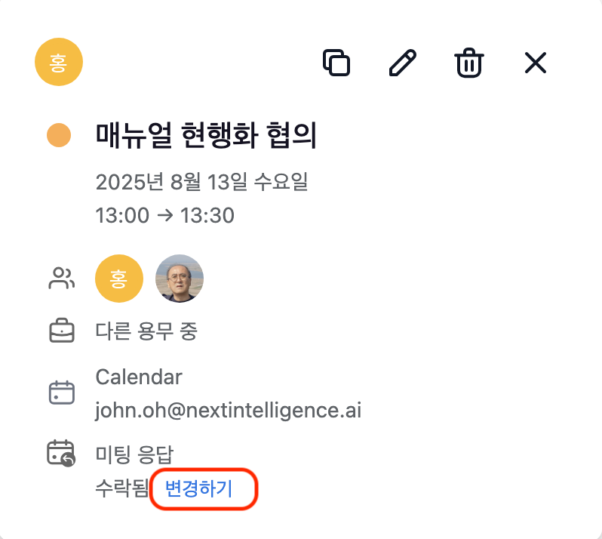The image size is (602, 539).
Task: Click the date 2025년 8월 13일 수요일
Action: point(202,182)
